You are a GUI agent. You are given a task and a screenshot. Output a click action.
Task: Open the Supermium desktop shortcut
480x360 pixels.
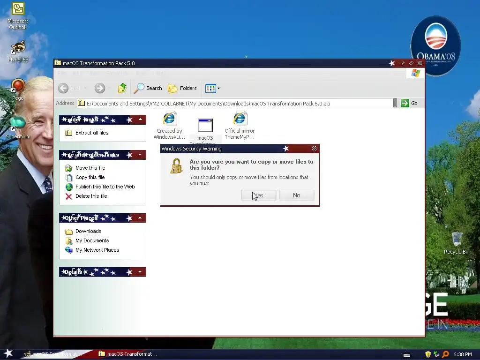point(18,128)
